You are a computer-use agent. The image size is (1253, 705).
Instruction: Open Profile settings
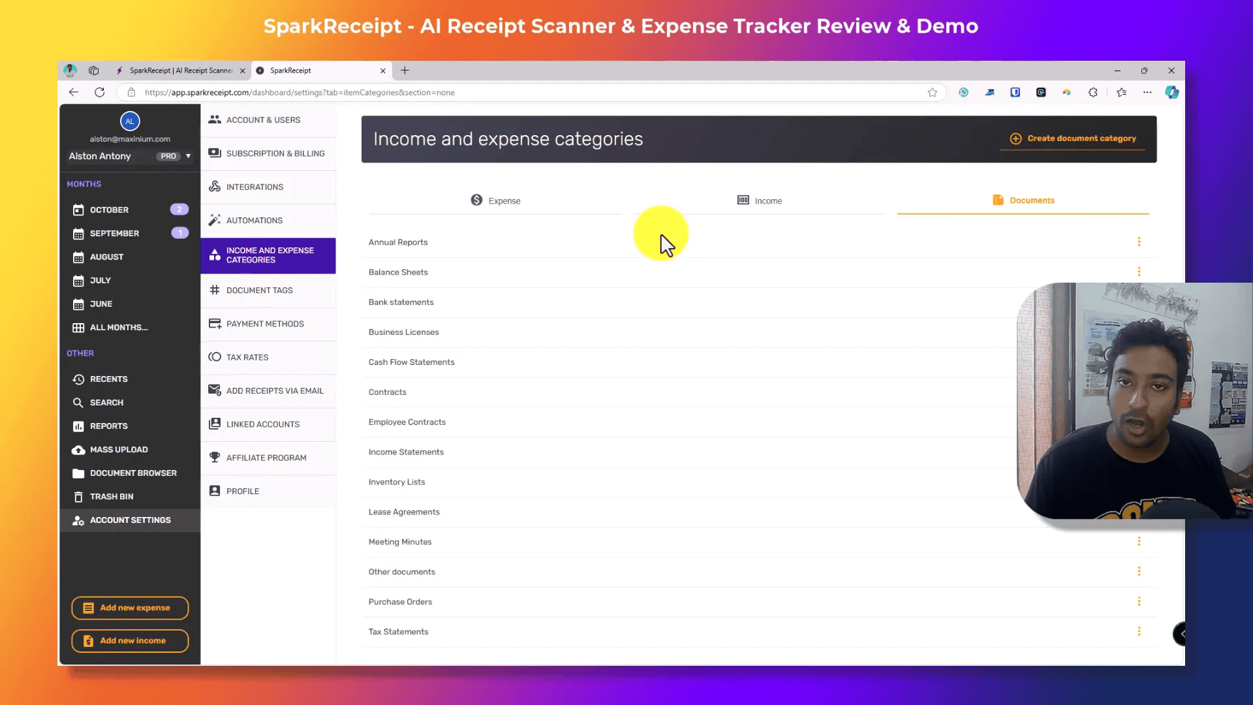(268, 491)
